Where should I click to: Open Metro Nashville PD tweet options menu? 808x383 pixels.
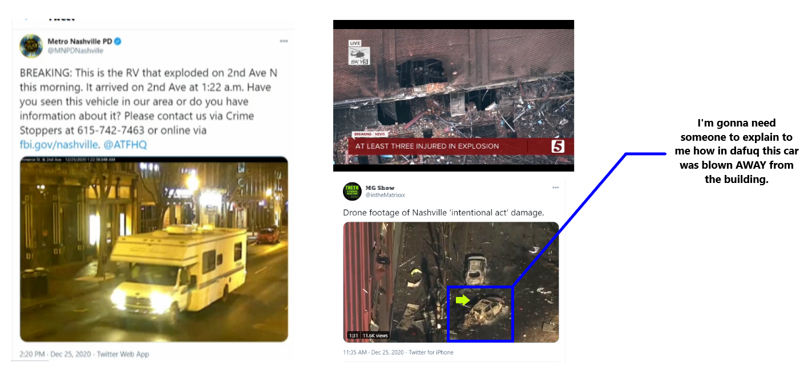tap(284, 42)
